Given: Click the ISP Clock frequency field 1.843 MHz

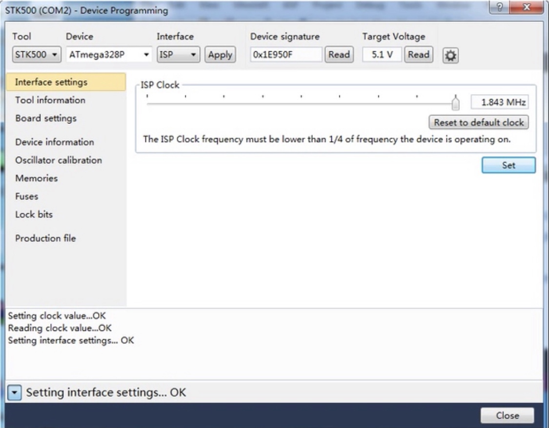Looking at the screenshot, I should (500, 102).
